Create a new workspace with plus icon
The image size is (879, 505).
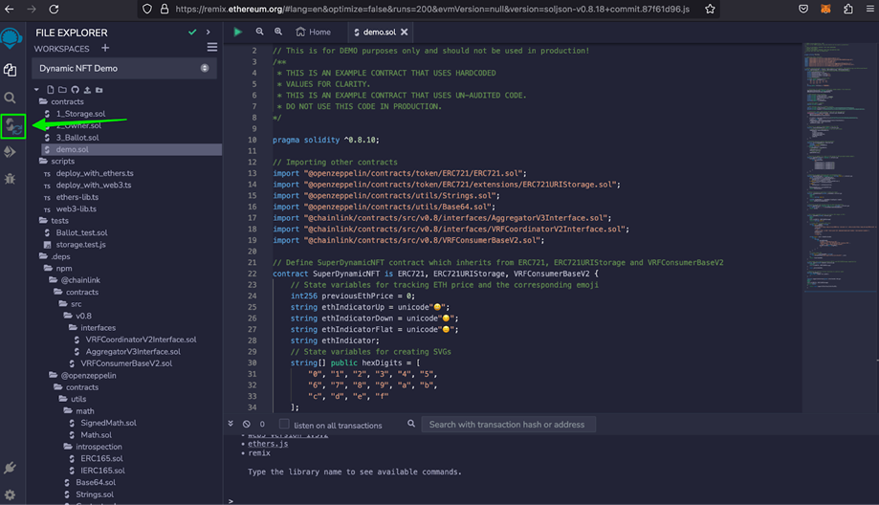pos(105,48)
